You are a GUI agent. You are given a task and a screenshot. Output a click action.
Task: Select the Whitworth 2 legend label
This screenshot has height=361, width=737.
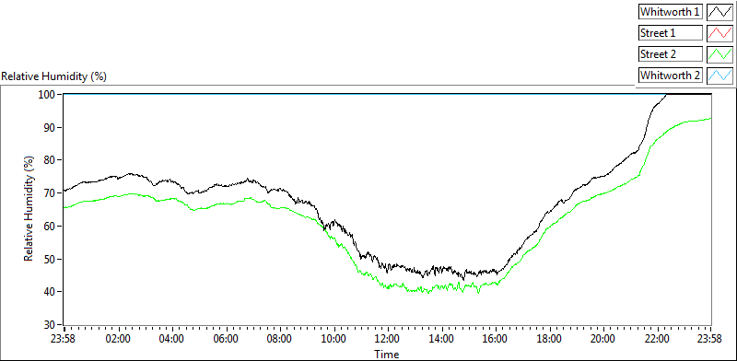(x=671, y=76)
